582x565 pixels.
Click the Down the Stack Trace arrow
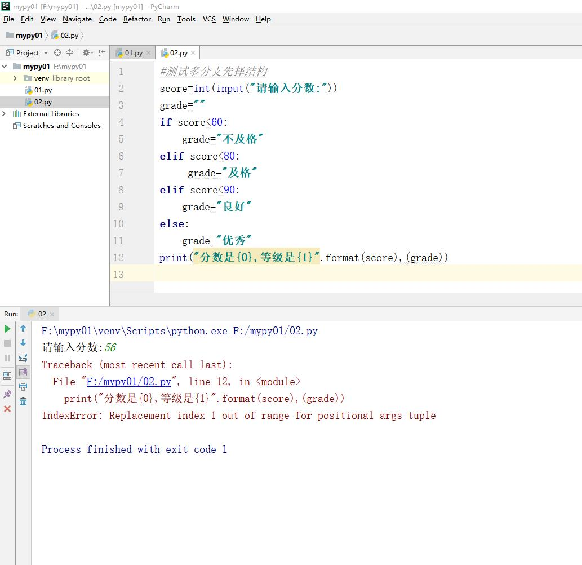pos(23,343)
